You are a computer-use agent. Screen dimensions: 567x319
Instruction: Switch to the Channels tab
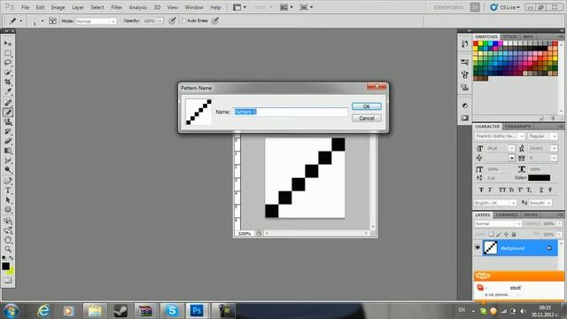507,214
